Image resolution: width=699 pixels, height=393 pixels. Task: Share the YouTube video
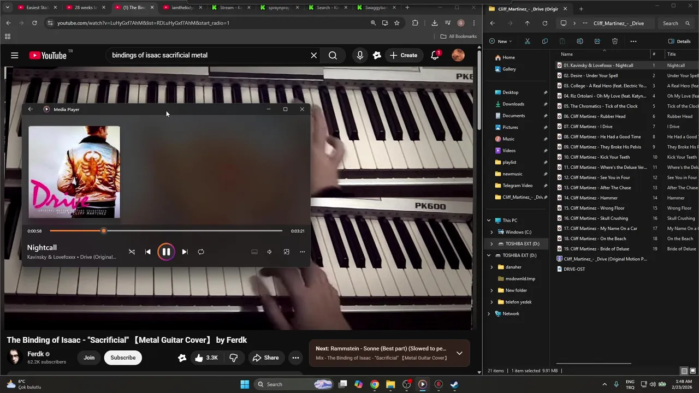(x=265, y=358)
